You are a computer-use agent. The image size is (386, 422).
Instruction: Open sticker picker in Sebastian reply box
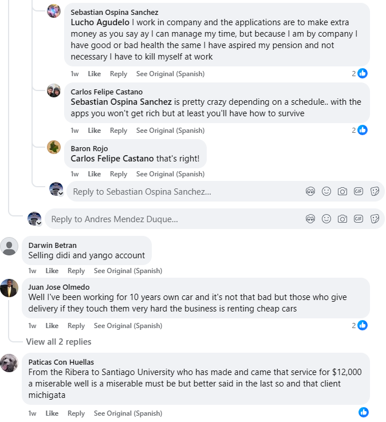coord(375,191)
